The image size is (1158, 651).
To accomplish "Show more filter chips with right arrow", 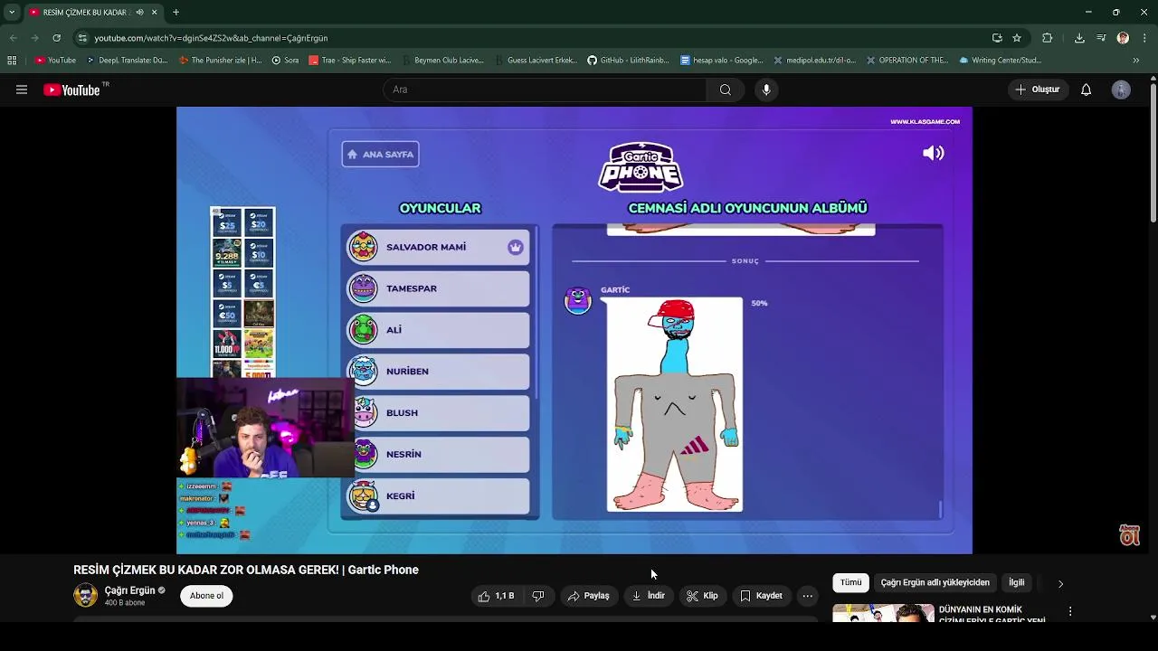I will (x=1060, y=583).
